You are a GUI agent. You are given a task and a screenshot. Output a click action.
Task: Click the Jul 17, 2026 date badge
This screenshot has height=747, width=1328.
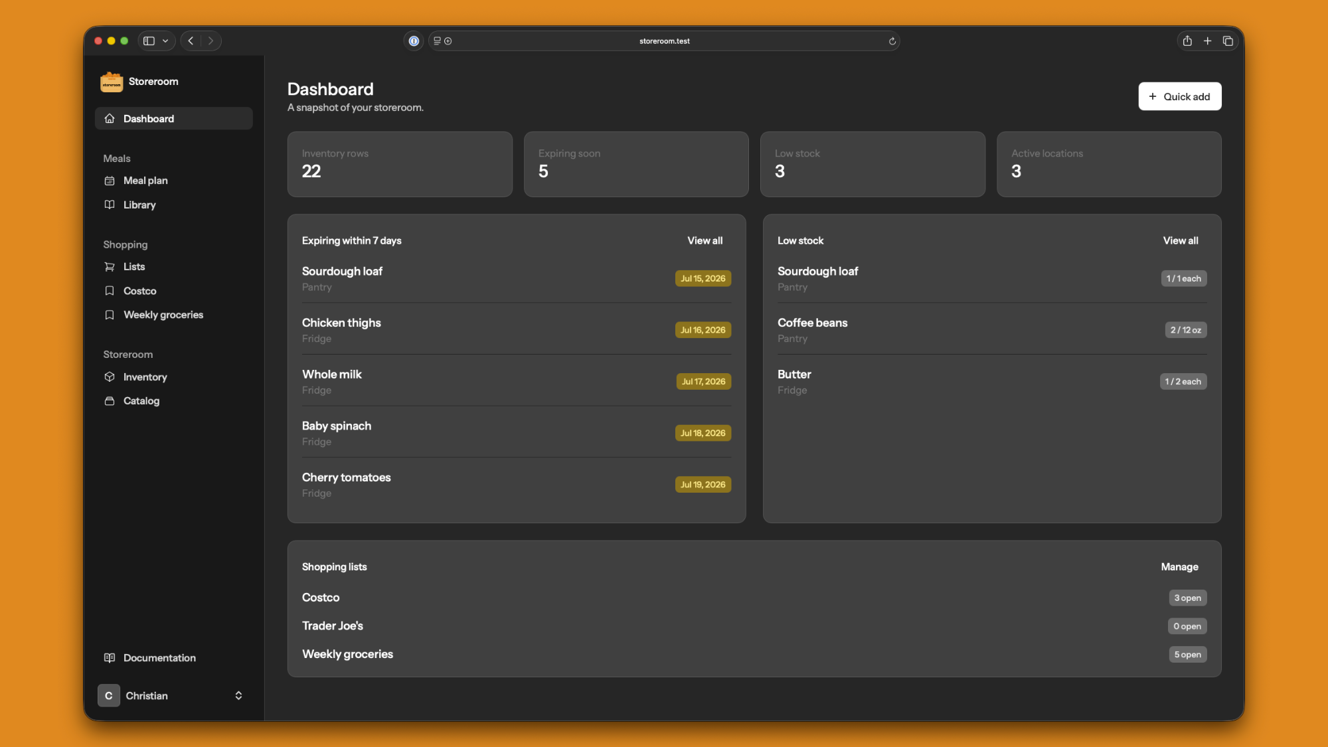pyautogui.click(x=703, y=382)
